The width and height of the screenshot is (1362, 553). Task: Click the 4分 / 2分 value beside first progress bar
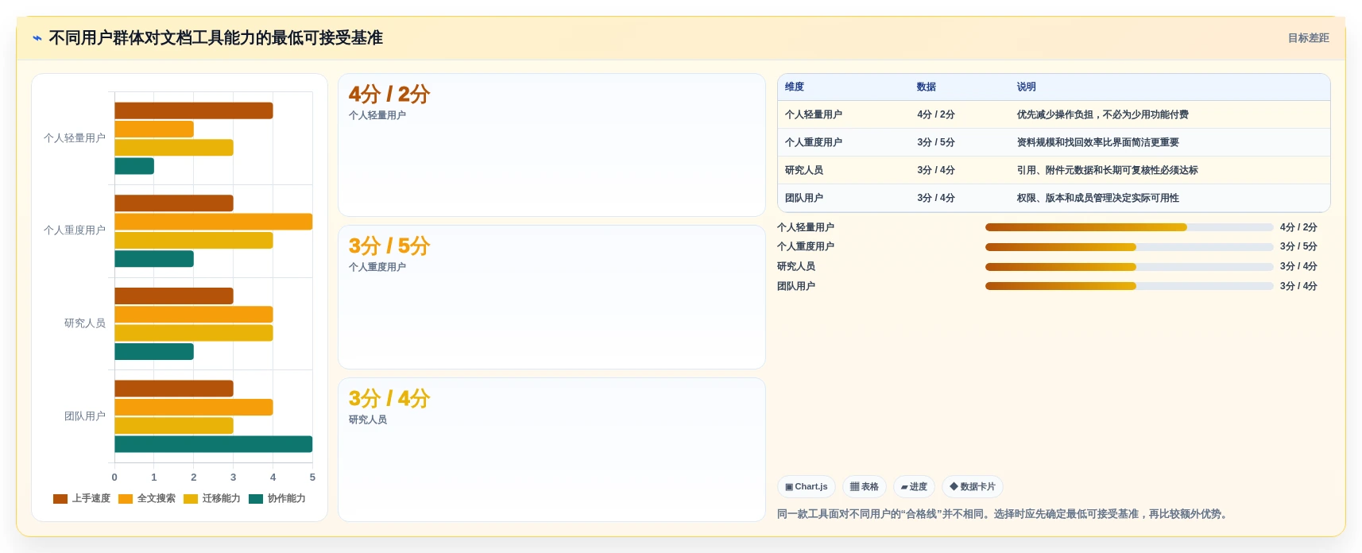click(x=1298, y=227)
